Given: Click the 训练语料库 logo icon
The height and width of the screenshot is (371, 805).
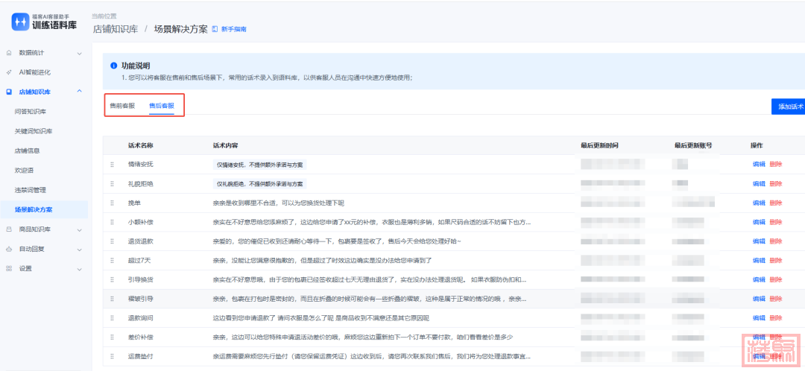Looking at the screenshot, I should (x=20, y=22).
